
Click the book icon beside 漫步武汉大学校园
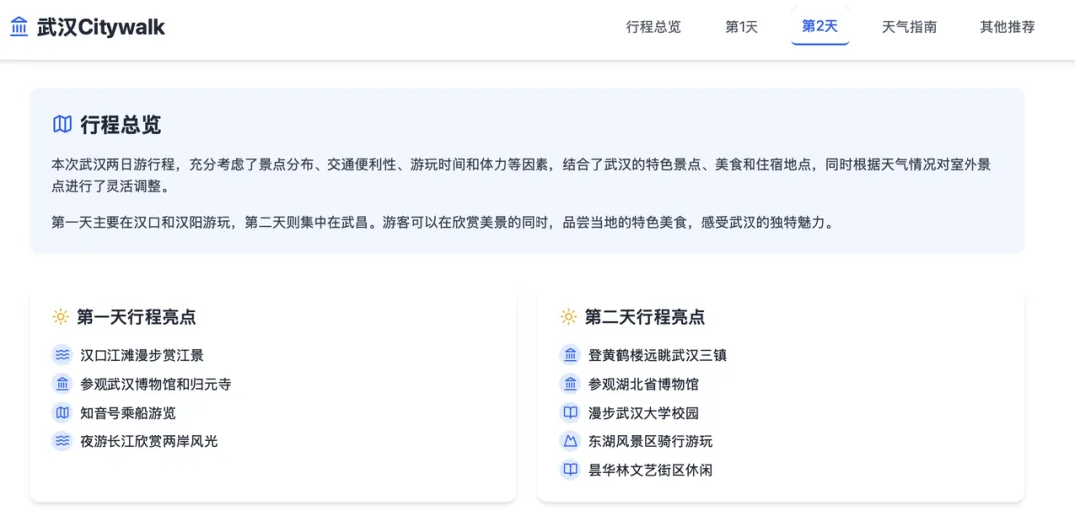coord(570,413)
